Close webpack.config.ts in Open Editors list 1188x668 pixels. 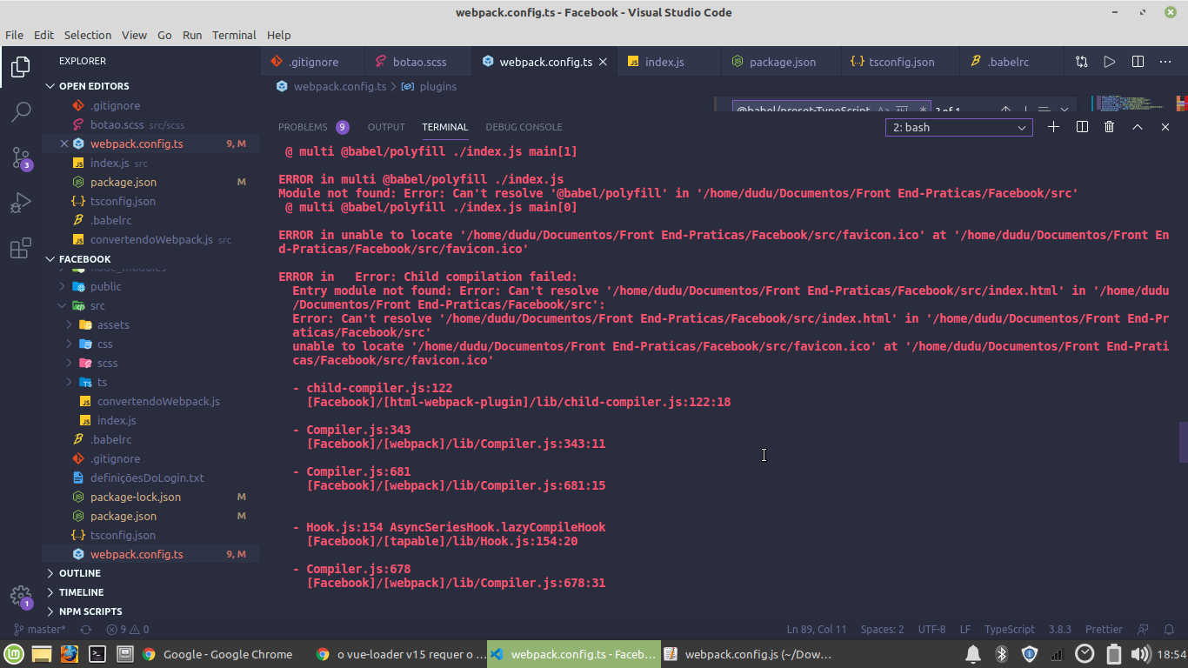coord(64,144)
